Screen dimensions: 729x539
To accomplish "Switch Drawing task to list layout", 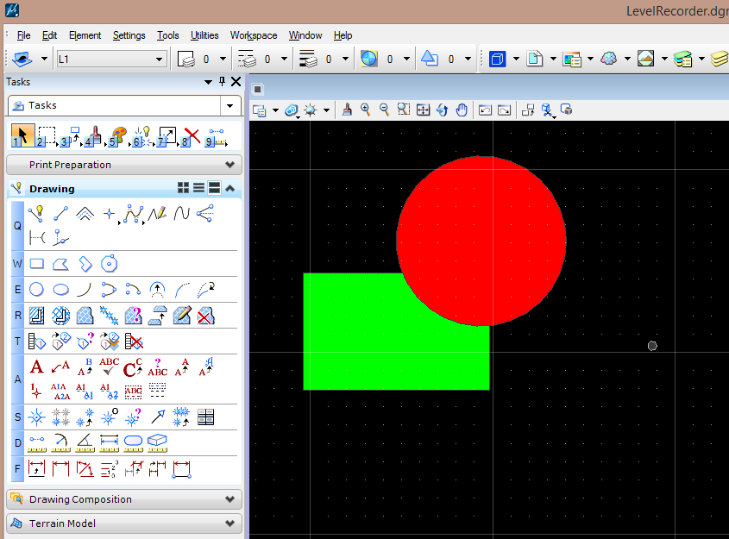I will pyautogui.click(x=198, y=188).
